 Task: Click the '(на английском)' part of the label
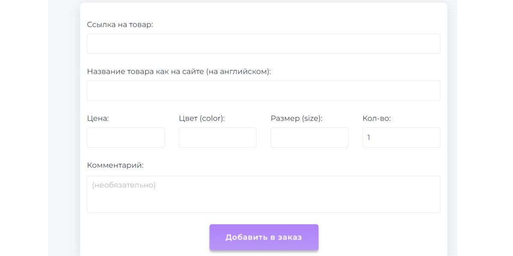pos(239,72)
